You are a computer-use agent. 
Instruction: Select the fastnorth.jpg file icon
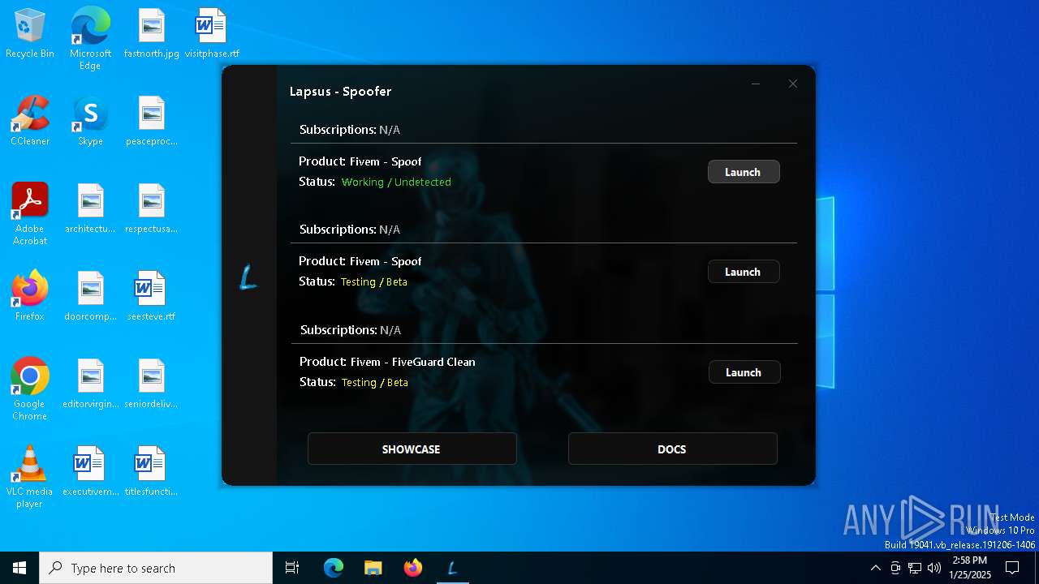(x=152, y=34)
